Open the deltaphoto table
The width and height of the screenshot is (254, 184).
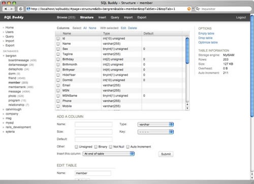[16, 69]
